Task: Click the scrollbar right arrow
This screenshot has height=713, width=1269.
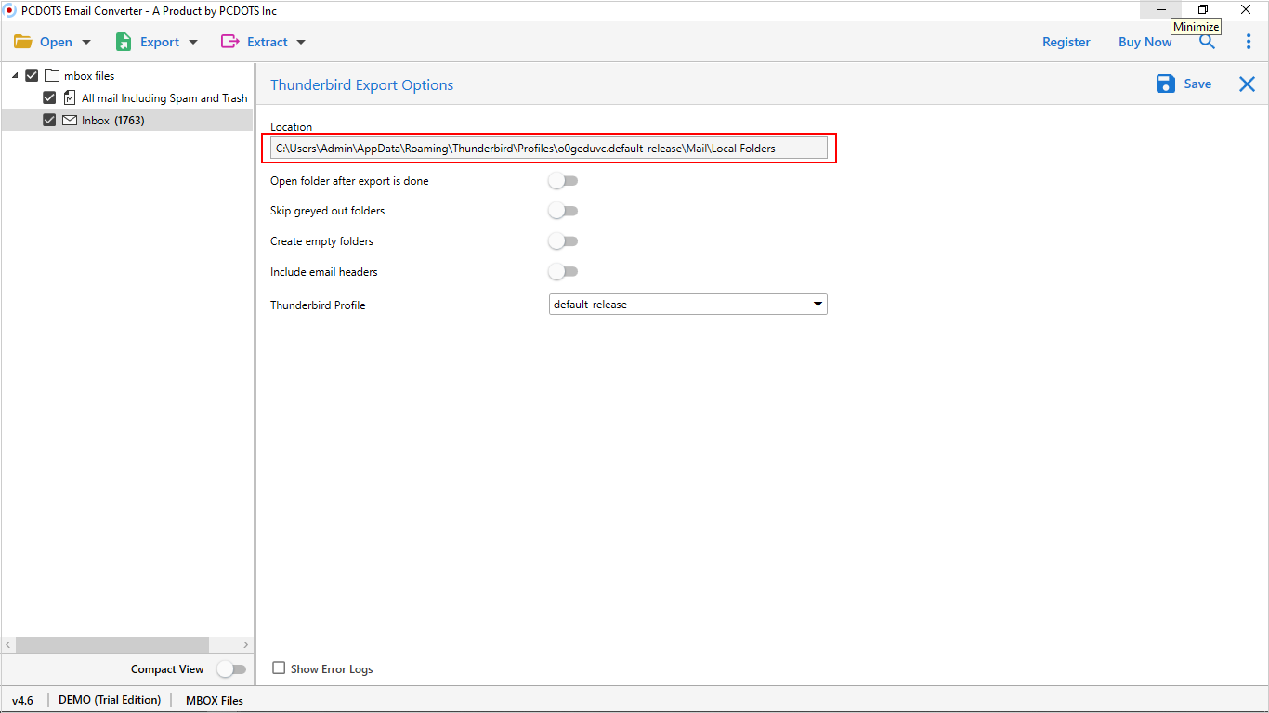Action: pos(245,644)
